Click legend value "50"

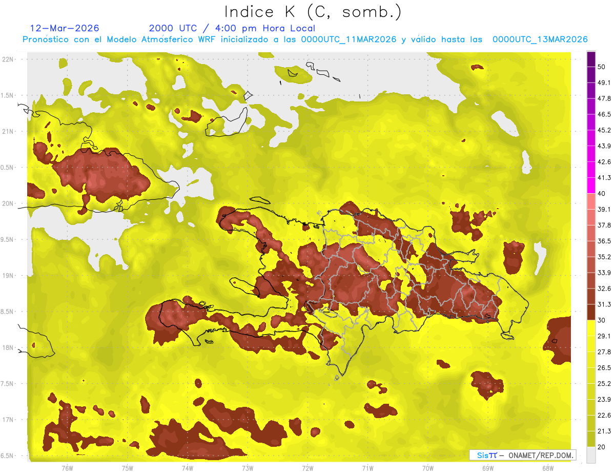pyautogui.click(x=602, y=67)
